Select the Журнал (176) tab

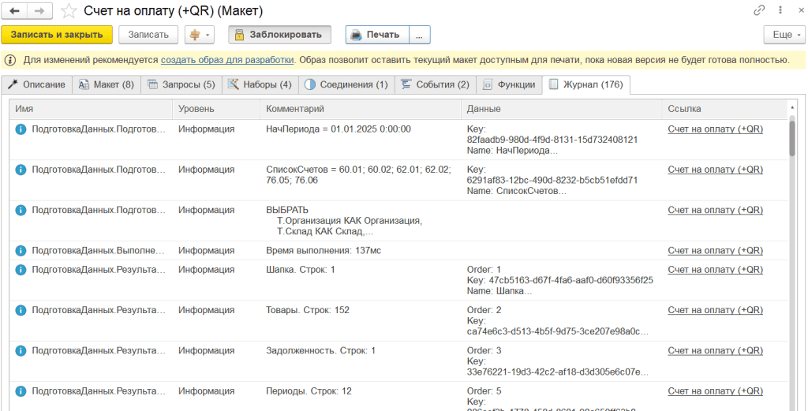[x=586, y=85]
